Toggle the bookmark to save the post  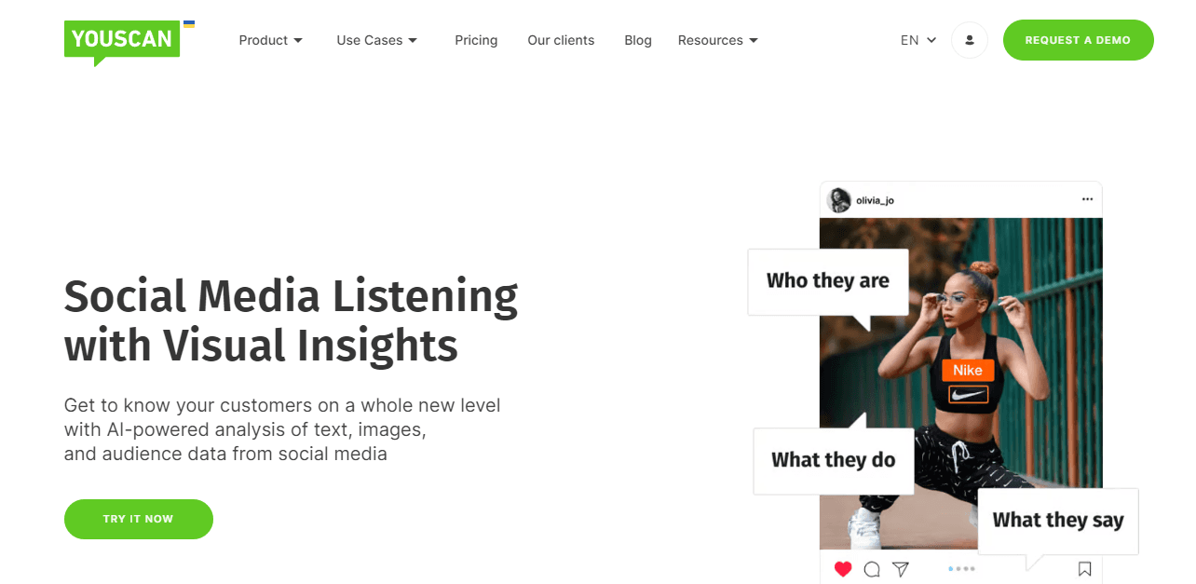[x=1084, y=568]
